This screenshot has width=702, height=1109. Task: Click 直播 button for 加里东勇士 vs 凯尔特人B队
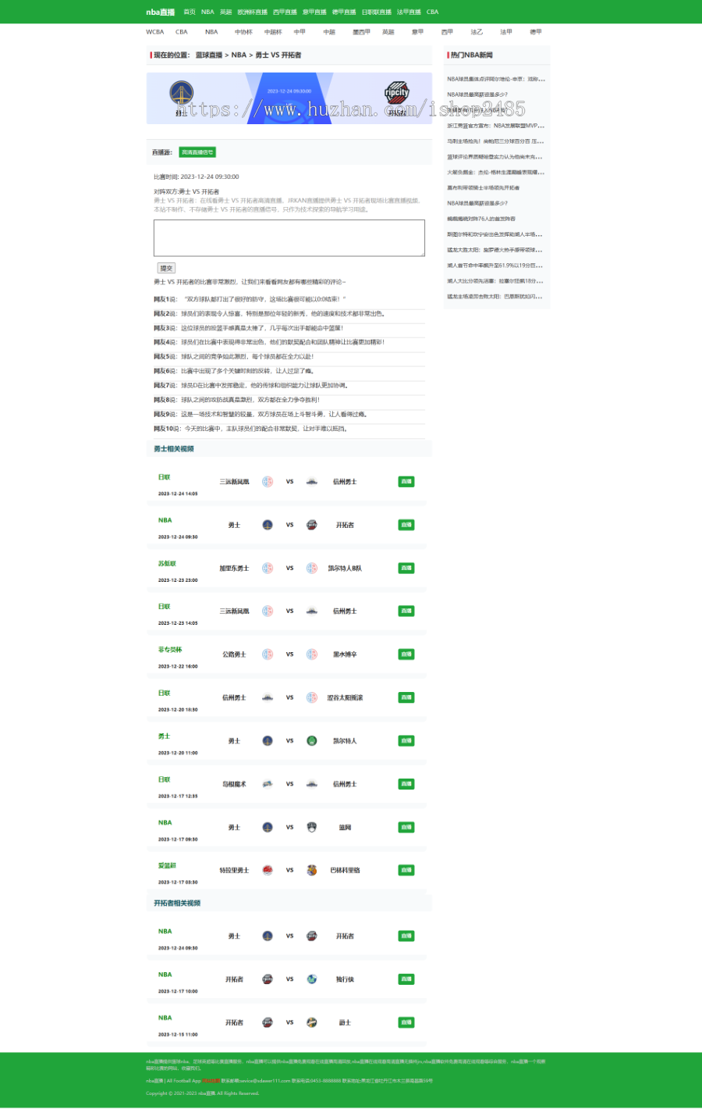click(406, 568)
